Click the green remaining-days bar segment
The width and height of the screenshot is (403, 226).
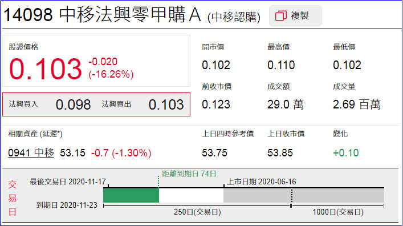coord(131,195)
